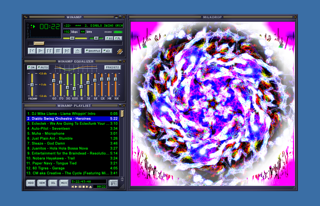The height and width of the screenshot is (206, 320).
Task: Click mini Next button in playlist footer
Action: [x=87, y=187]
